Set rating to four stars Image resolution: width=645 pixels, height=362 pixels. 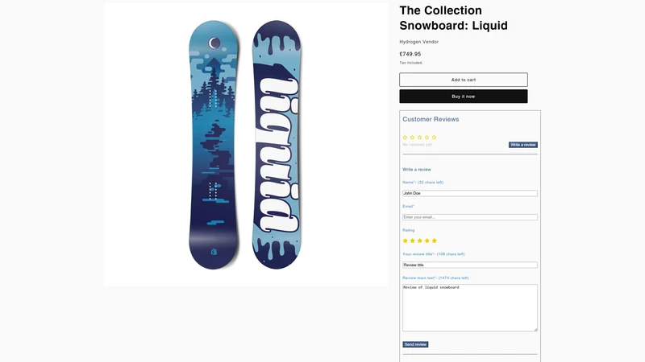(x=427, y=241)
